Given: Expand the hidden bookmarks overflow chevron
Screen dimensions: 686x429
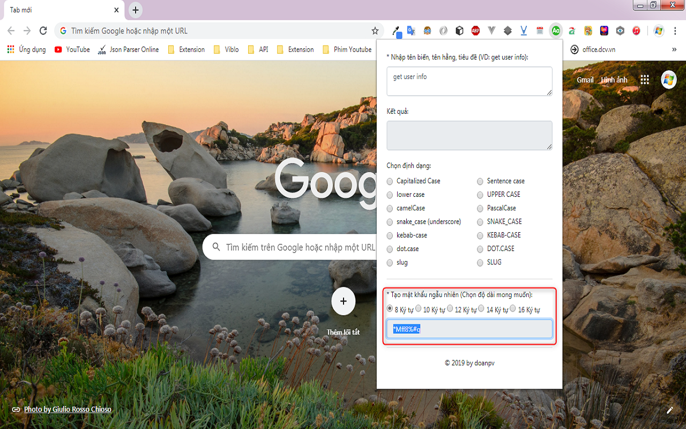Looking at the screenshot, I should 674,49.
